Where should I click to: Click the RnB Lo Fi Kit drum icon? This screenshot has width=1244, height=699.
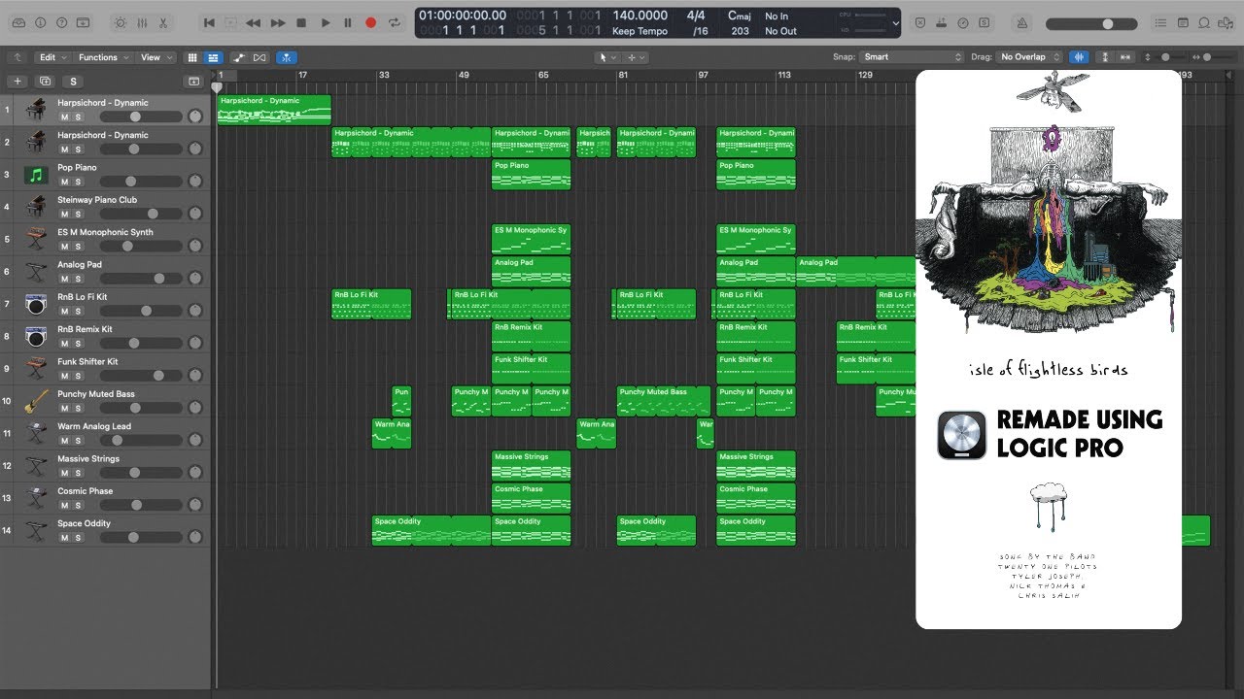click(x=36, y=304)
